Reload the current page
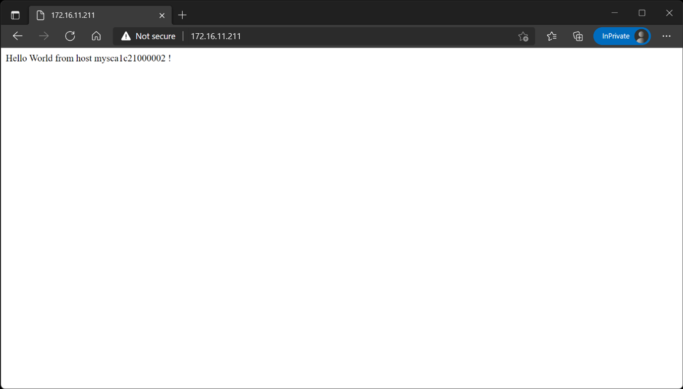The image size is (683, 389). [70, 36]
